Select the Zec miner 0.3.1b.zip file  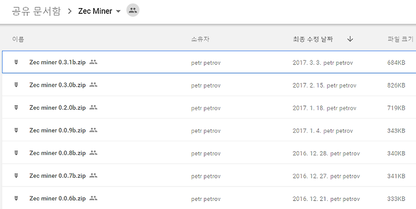pos(58,62)
